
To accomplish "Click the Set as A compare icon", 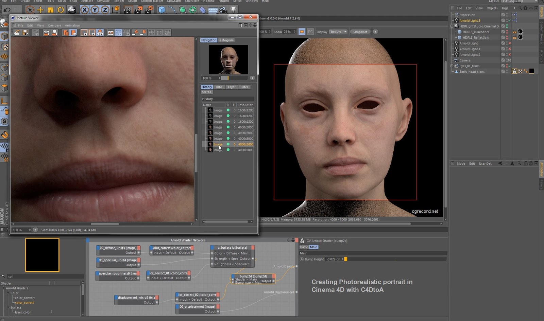I will (136, 33).
